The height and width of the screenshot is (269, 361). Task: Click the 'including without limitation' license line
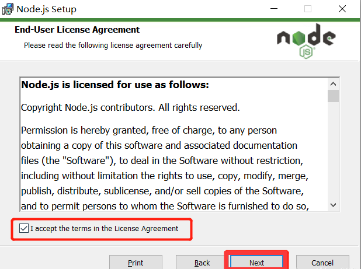pos(165,176)
